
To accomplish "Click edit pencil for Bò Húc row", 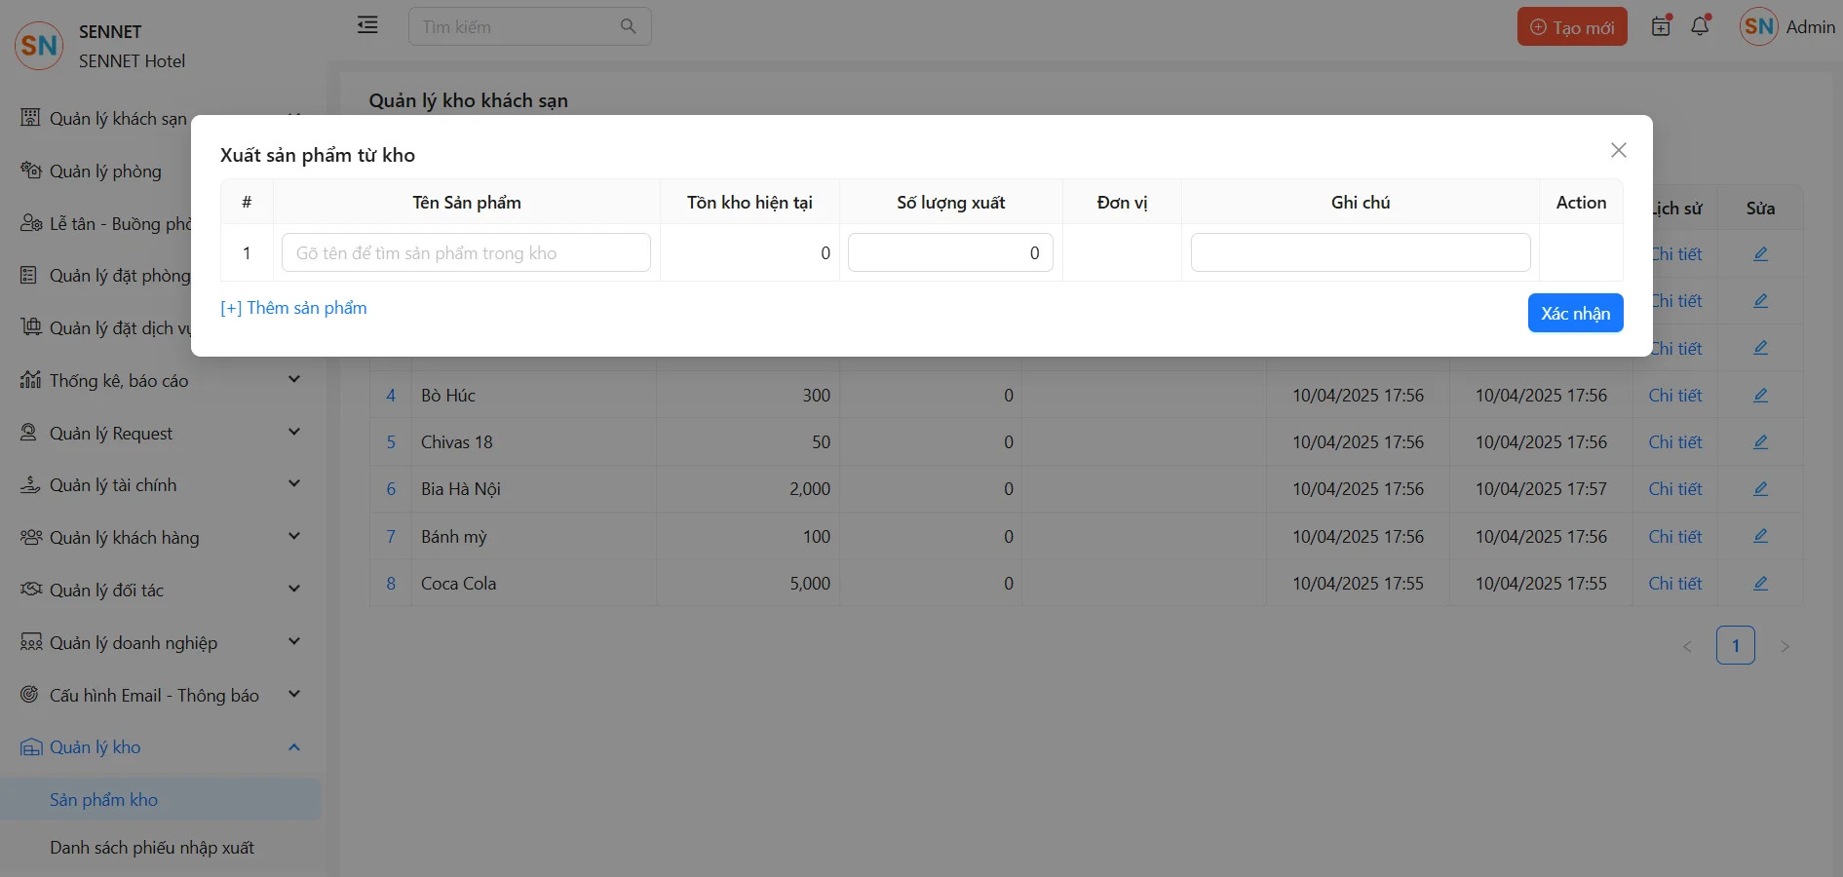I will pos(1760,396).
